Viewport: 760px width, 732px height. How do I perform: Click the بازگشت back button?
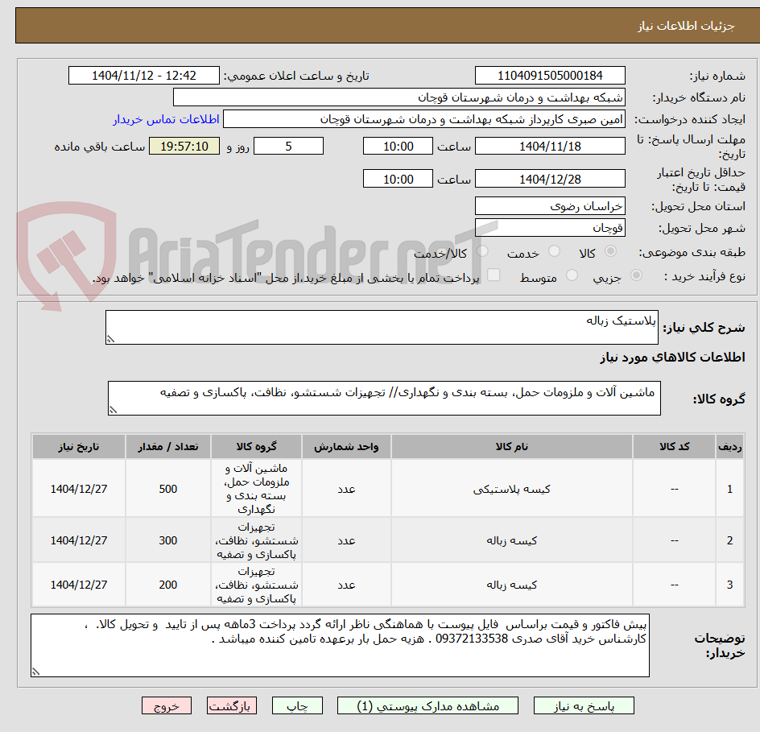click(x=232, y=705)
